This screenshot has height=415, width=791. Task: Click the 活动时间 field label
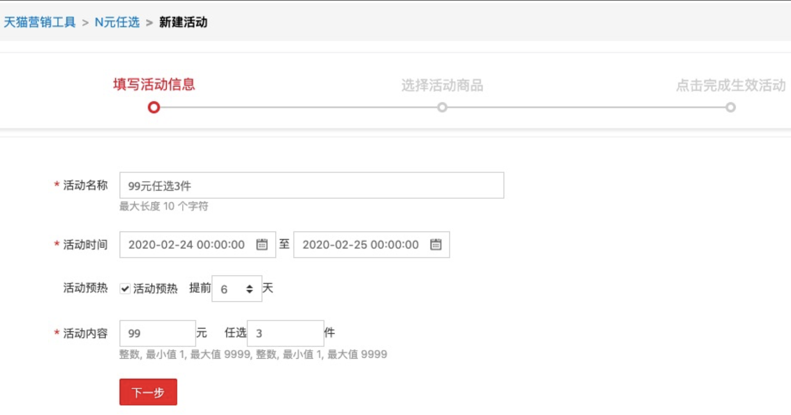point(85,245)
